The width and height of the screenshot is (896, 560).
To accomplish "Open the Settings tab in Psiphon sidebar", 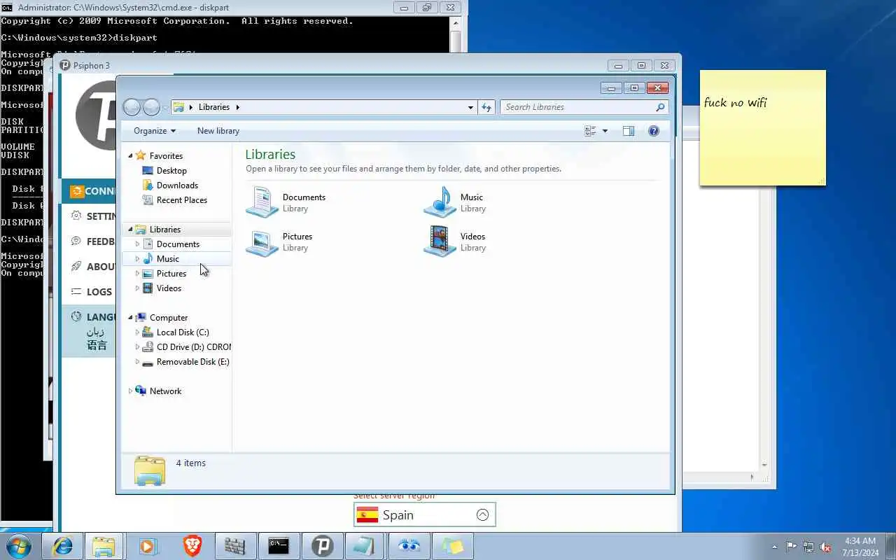I will click(x=89, y=216).
